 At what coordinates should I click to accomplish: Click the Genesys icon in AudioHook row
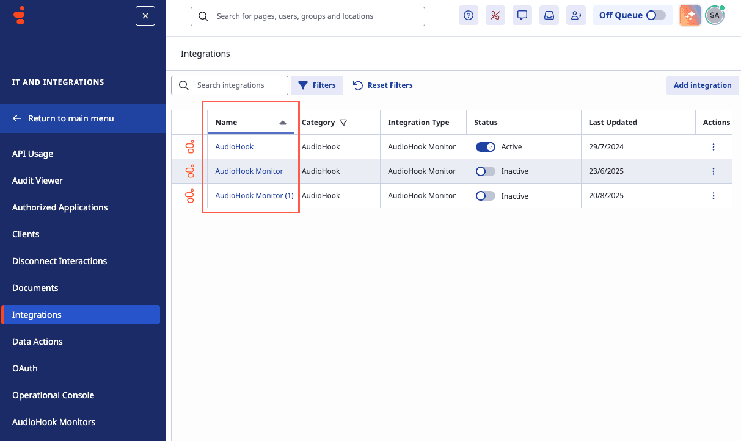tap(190, 147)
